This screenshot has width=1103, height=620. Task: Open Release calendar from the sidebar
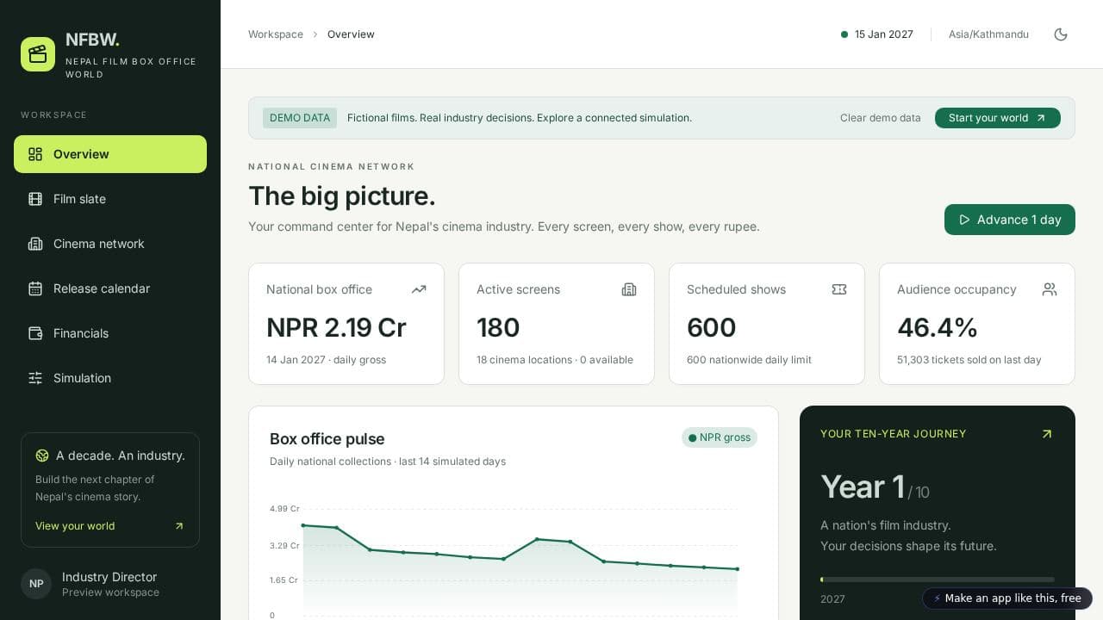tap(110, 288)
